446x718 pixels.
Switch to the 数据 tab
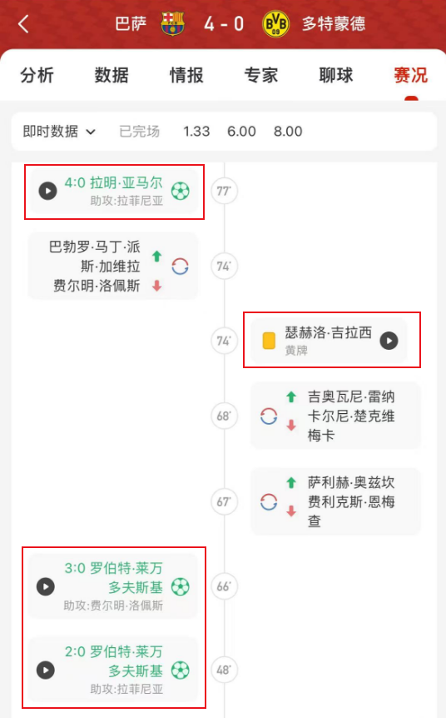tap(111, 75)
